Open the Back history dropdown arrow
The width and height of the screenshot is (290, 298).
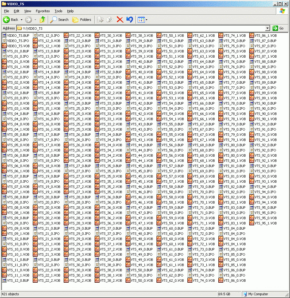pyautogui.click(x=21, y=20)
